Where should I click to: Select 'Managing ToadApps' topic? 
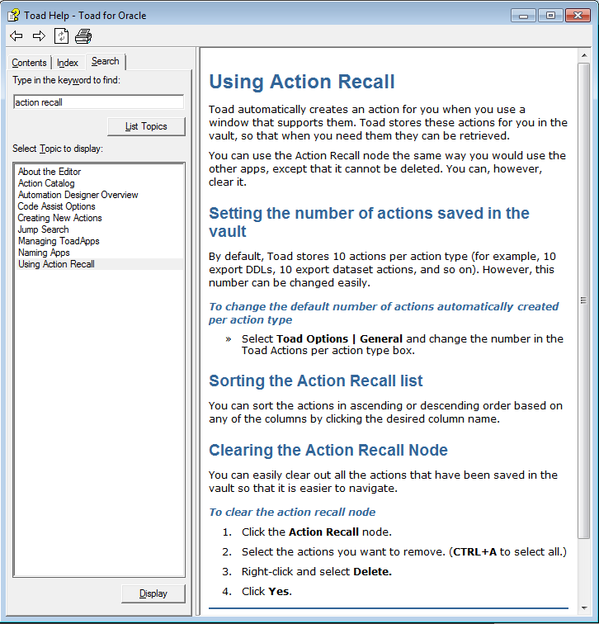pyautogui.click(x=59, y=241)
